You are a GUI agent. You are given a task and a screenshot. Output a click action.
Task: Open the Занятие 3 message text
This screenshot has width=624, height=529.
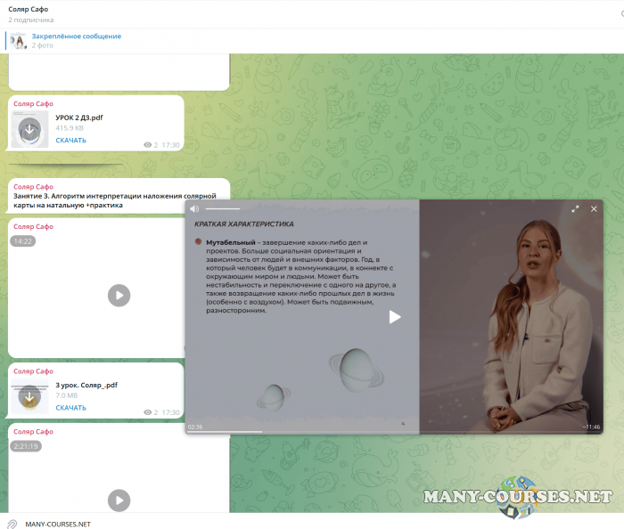click(115, 199)
